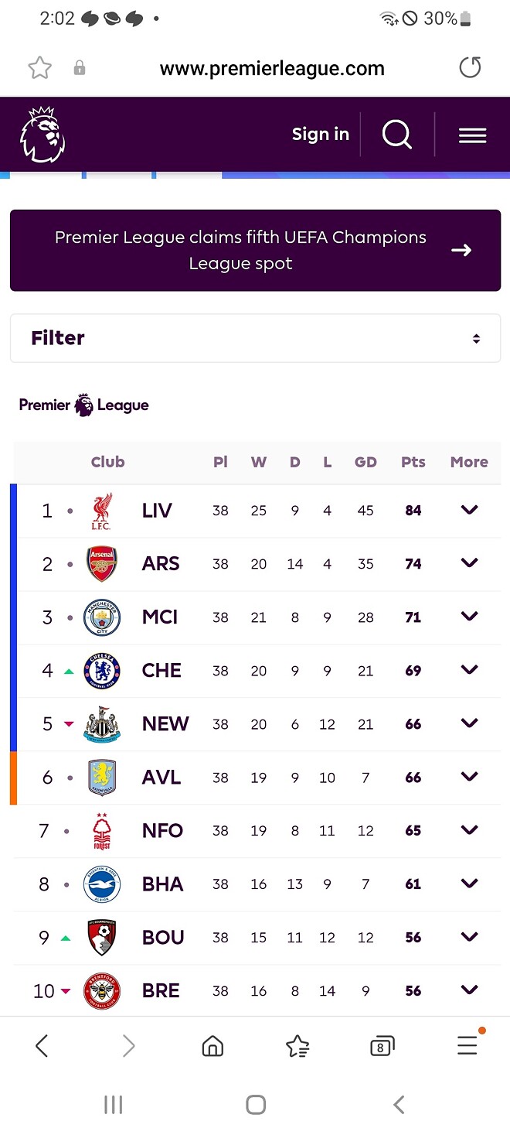The image size is (510, 1135).
Task: Expand the chevron on Brighton's row
Action: click(469, 883)
